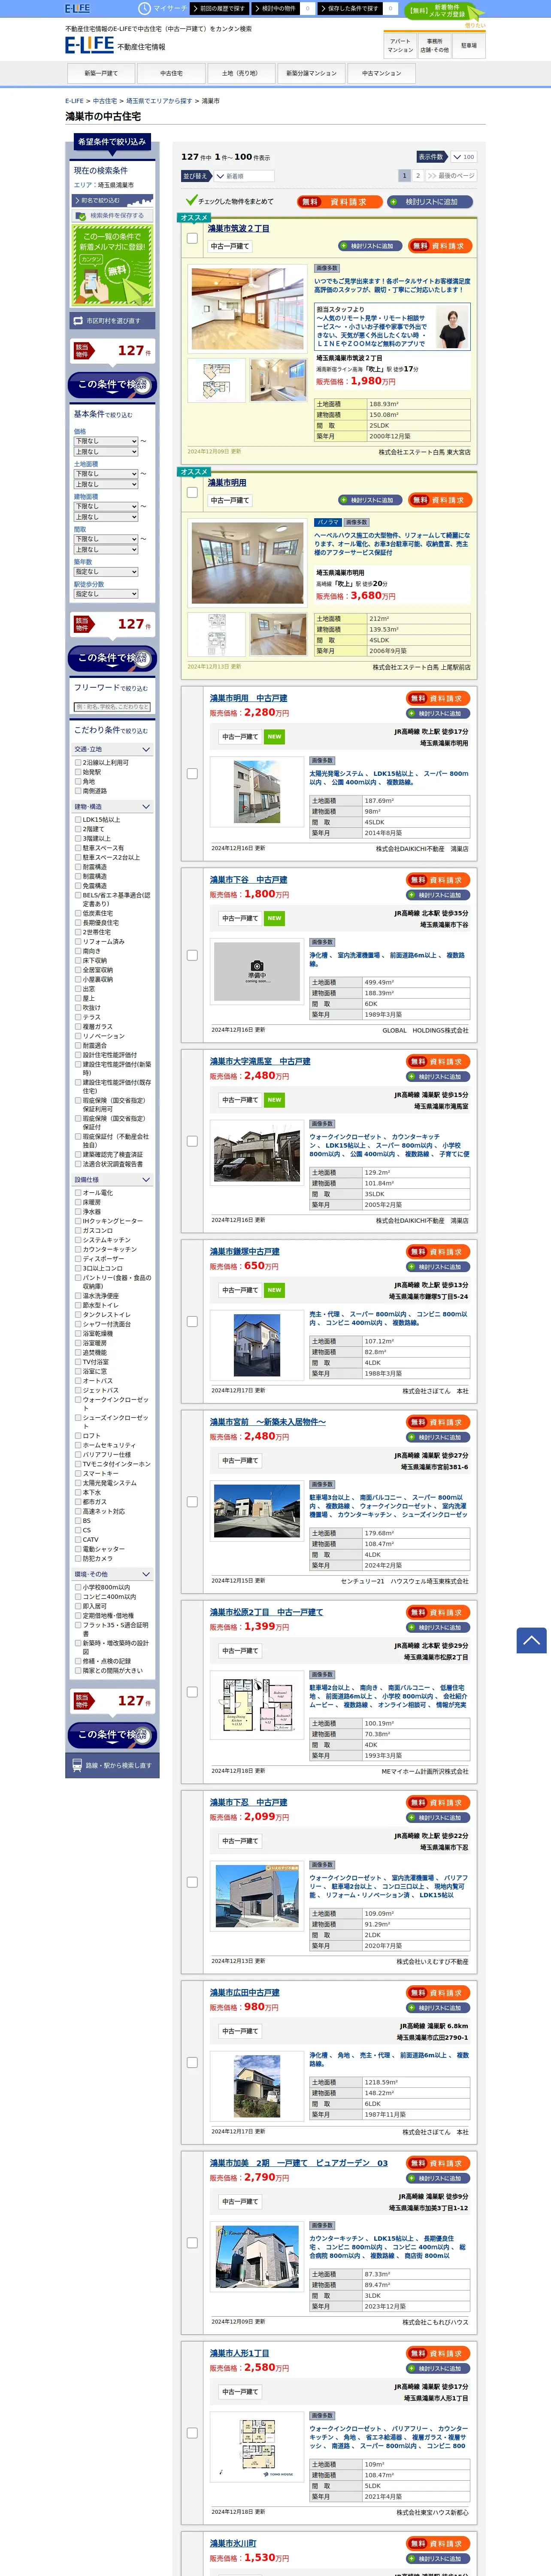This screenshot has height=2576, width=551.
Task: Click the large E-LIFE logo beside 不動産住宅情報
Action: pyautogui.click(x=89, y=45)
